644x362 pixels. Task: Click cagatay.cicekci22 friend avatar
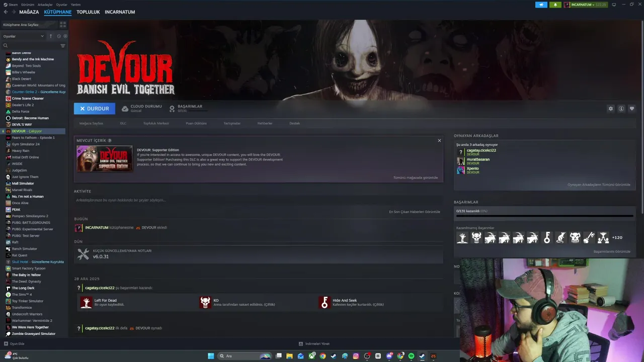click(x=461, y=152)
